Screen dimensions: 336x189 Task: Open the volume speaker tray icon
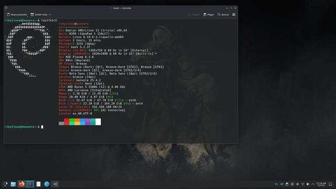(308, 184)
